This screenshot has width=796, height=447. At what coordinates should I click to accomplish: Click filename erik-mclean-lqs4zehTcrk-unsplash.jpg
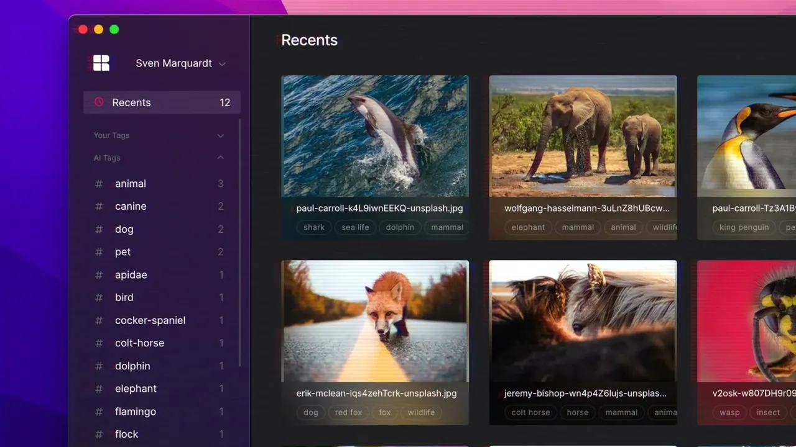pyautogui.click(x=377, y=394)
